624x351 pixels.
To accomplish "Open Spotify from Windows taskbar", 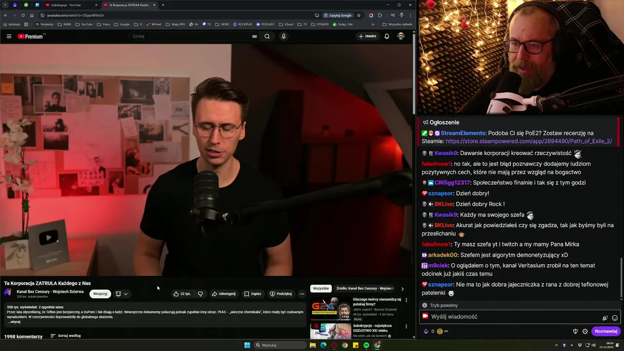I will (x=366, y=345).
